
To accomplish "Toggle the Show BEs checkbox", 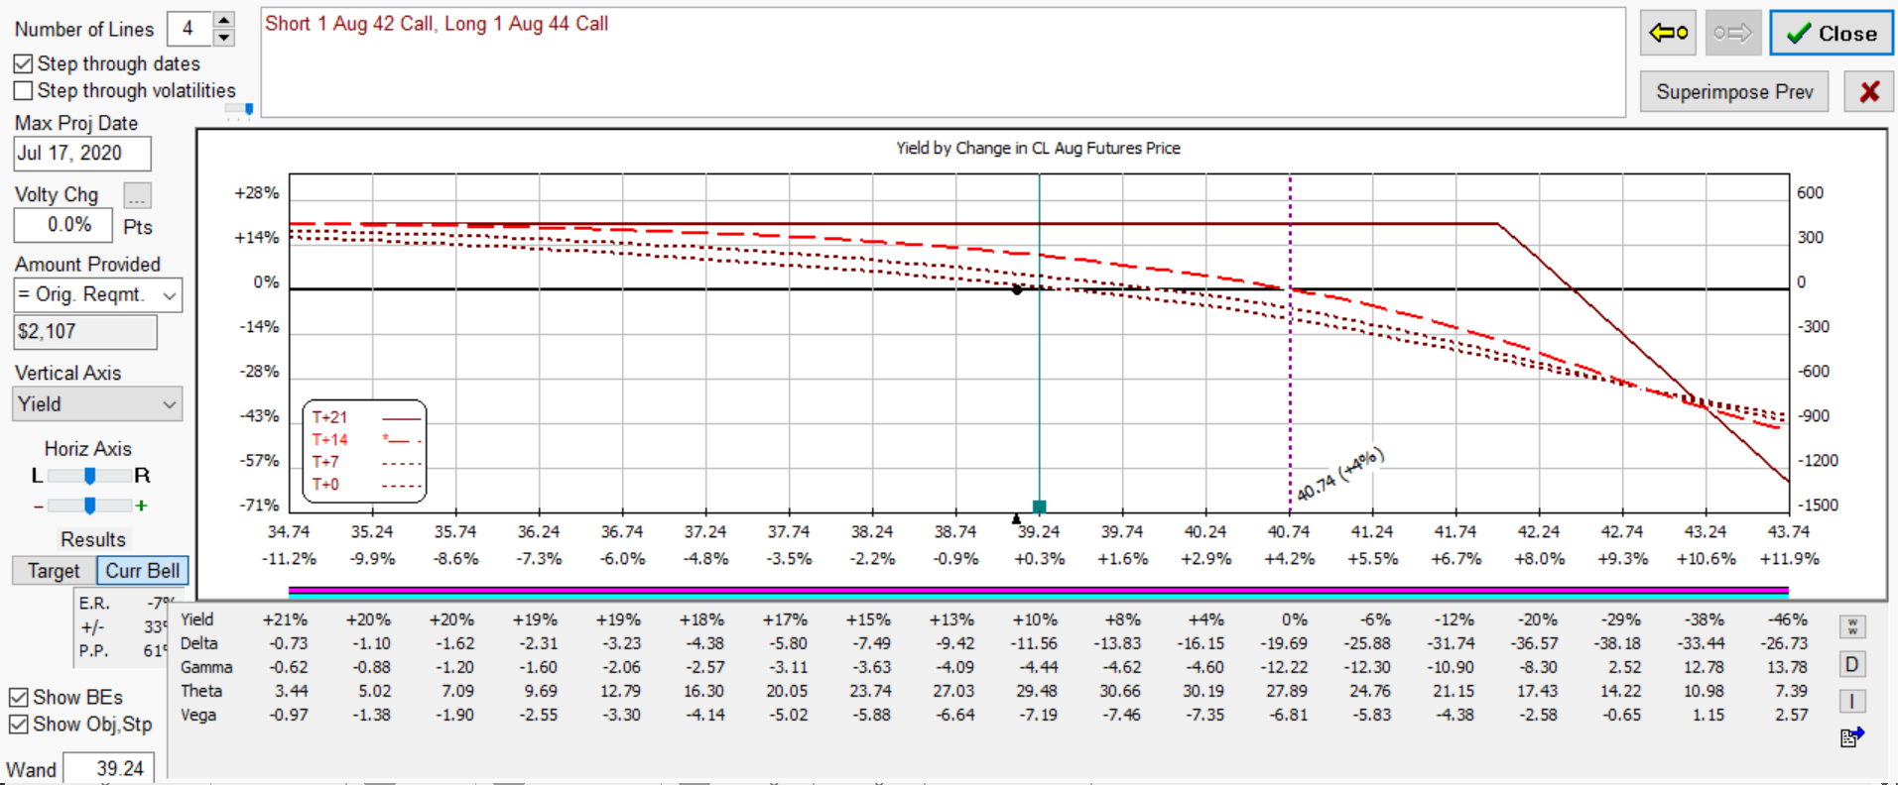I will click(x=18, y=698).
